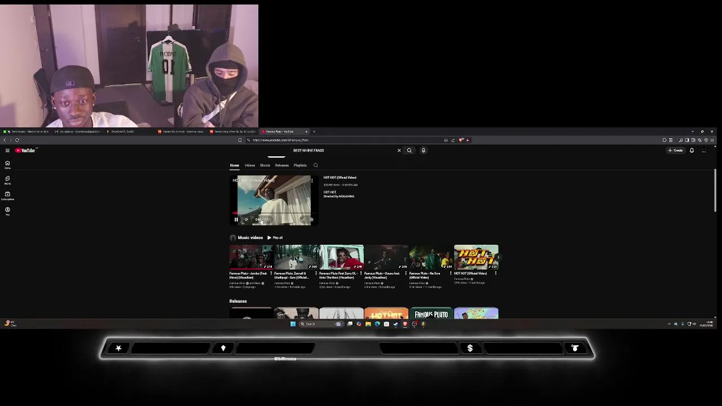The height and width of the screenshot is (406, 722).
Task: Close the Famous Pluto - YouTube tab
Action: pos(306,131)
